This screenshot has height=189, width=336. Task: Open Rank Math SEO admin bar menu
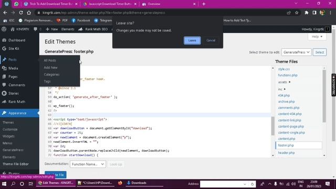pos(93,29)
